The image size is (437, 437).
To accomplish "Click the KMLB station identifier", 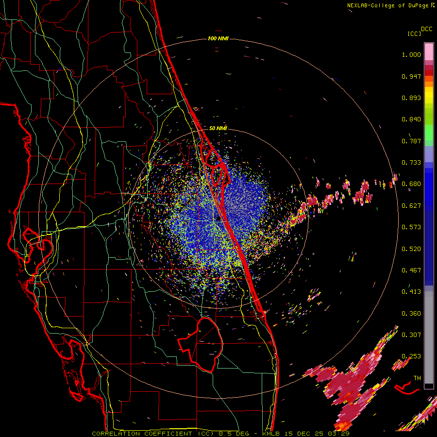I will pos(272,434).
